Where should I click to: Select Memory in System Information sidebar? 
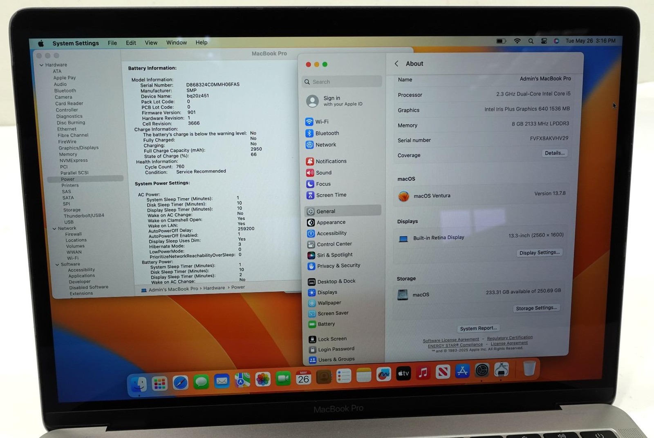point(68,154)
